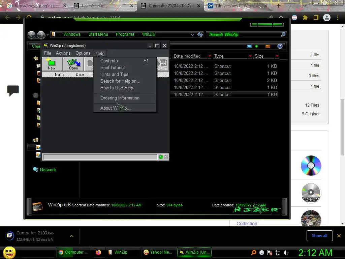Click the WinZip CheckOut toolbar button
The height and width of the screenshot is (259, 345).
click(163, 64)
